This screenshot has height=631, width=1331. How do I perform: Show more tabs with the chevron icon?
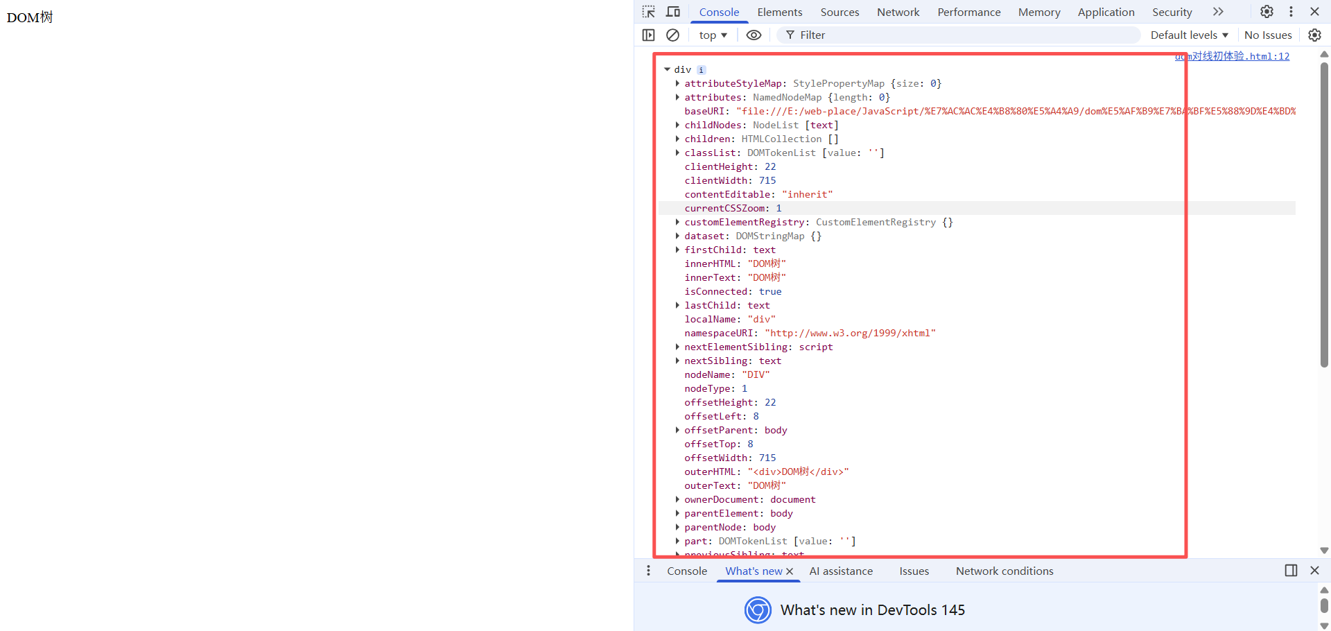click(1218, 12)
